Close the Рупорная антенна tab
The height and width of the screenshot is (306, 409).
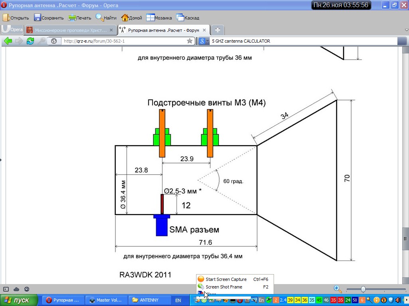(204, 30)
